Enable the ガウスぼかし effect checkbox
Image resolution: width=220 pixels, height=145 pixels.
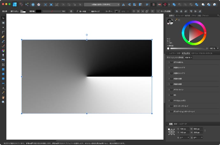tap(172, 62)
